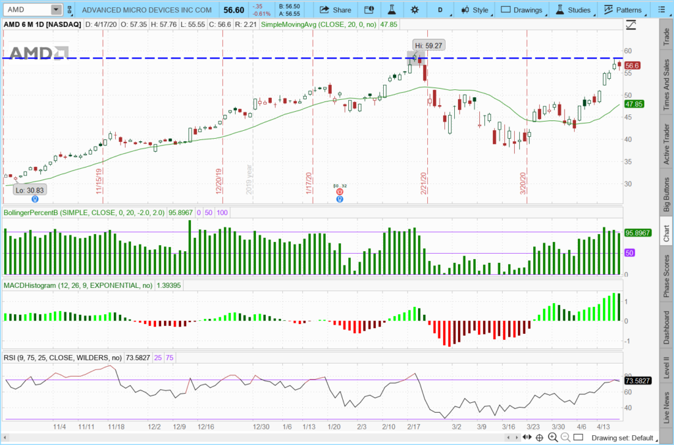Screen dimensions: 674x445
Task: Click the Lo: 30.83 price bubble
Action: (30, 190)
